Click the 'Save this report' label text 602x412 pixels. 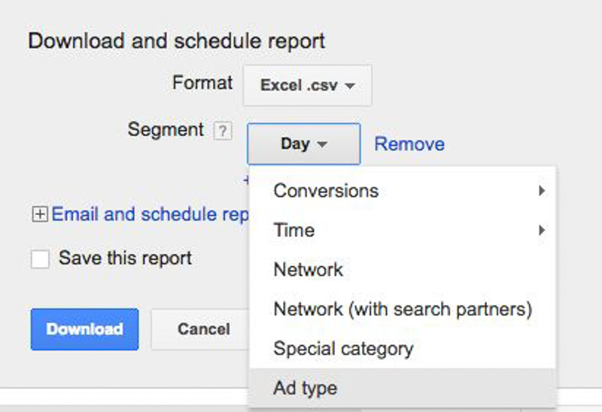click(125, 259)
